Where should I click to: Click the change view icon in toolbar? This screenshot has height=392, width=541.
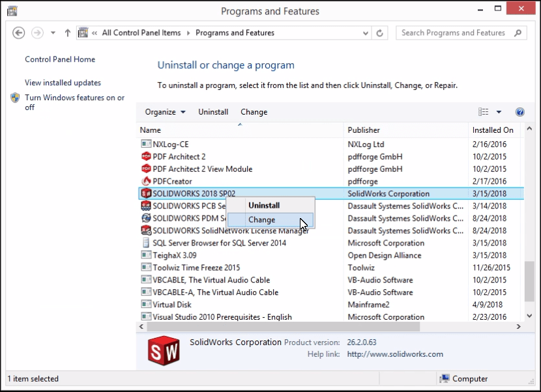pos(483,112)
